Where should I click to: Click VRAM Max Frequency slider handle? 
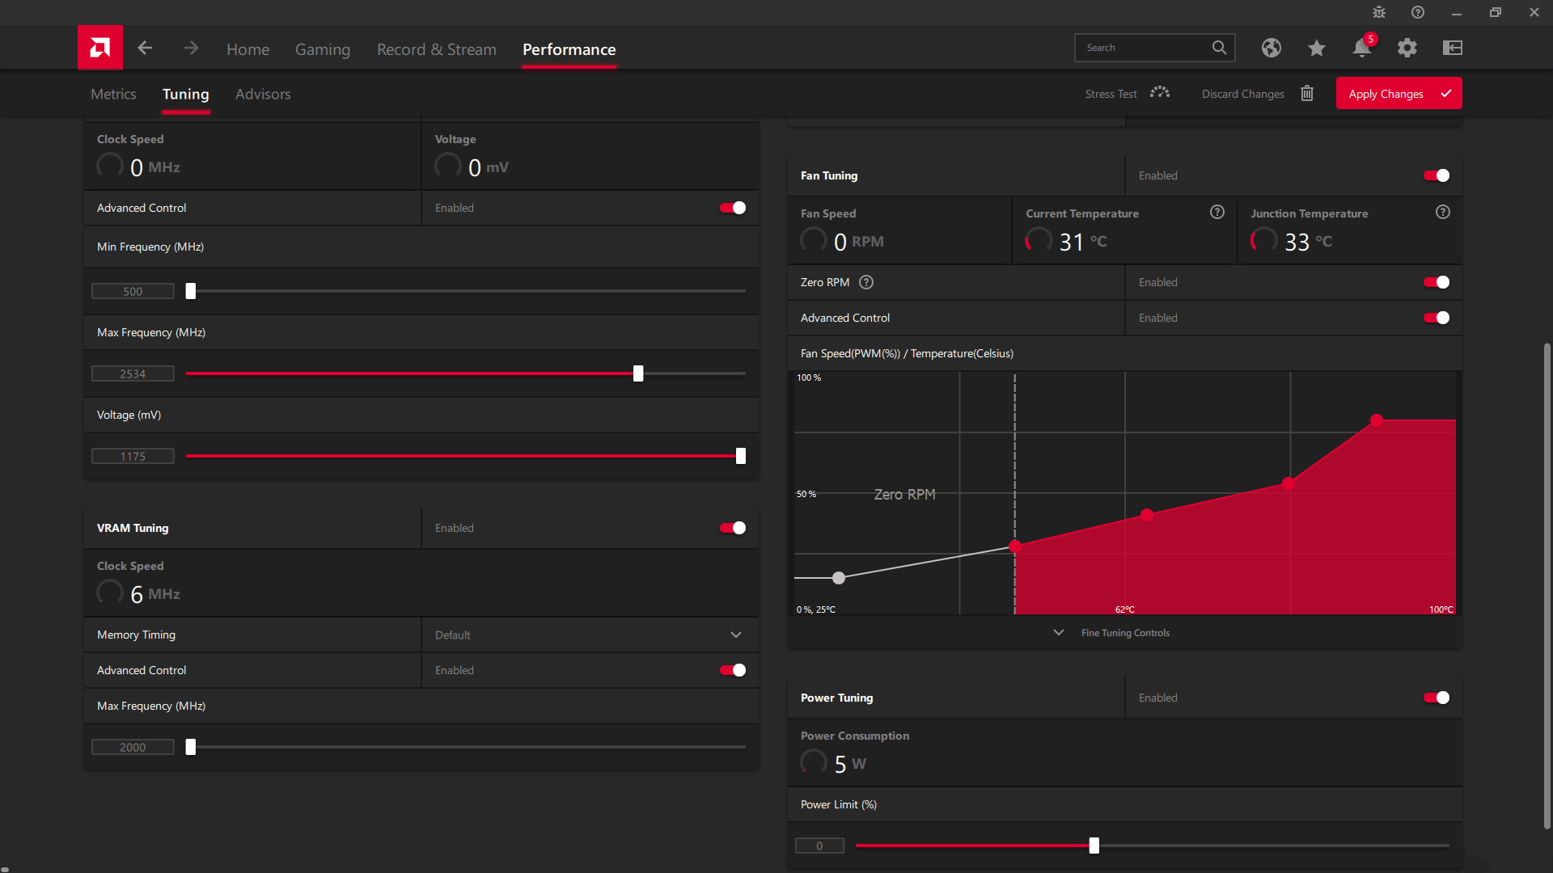(x=191, y=747)
